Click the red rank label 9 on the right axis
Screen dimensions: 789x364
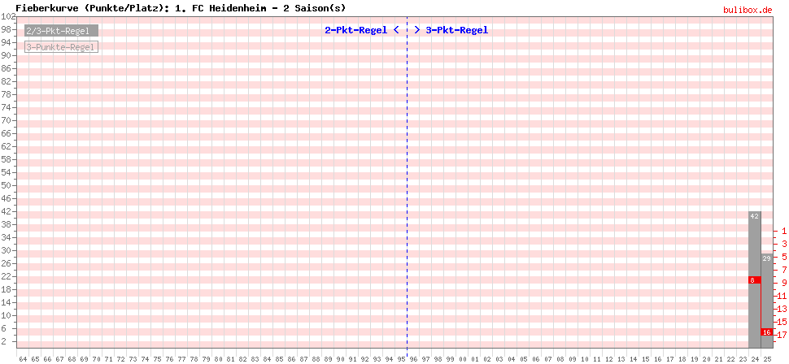pyautogui.click(x=786, y=283)
